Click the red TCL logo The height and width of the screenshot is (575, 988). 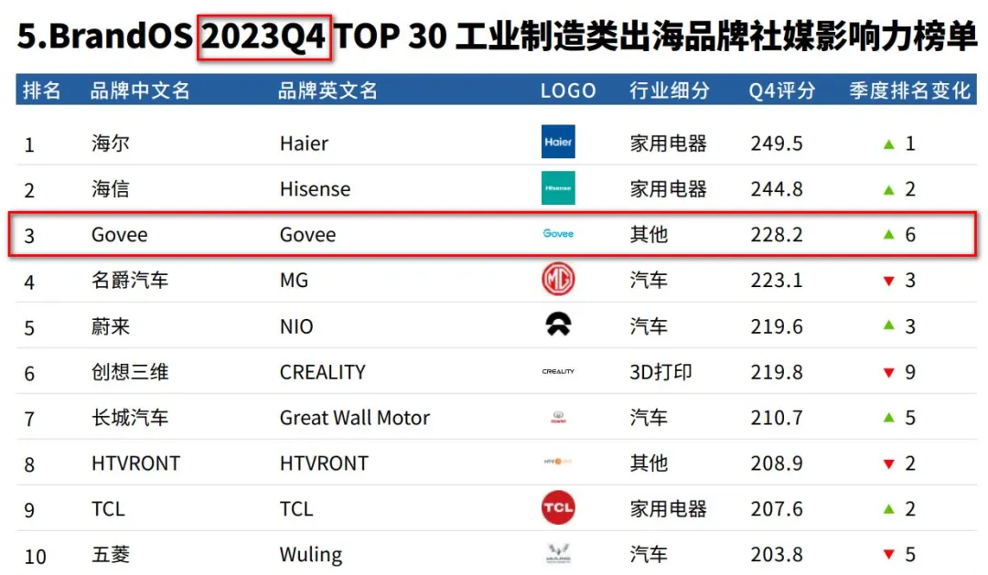[558, 507]
